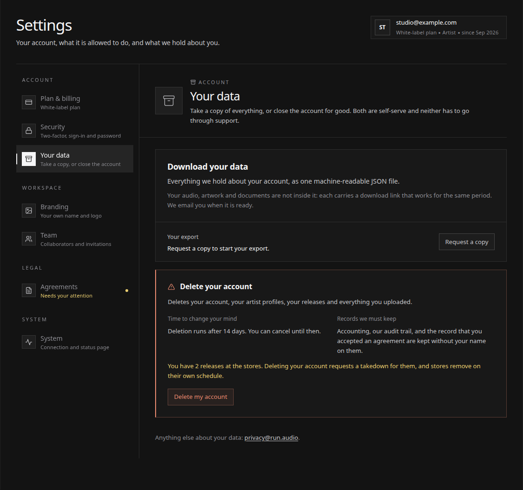Click the Plan & billing card icon
The width and height of the screenshot is (523, 490).
[x=29, y=102]
